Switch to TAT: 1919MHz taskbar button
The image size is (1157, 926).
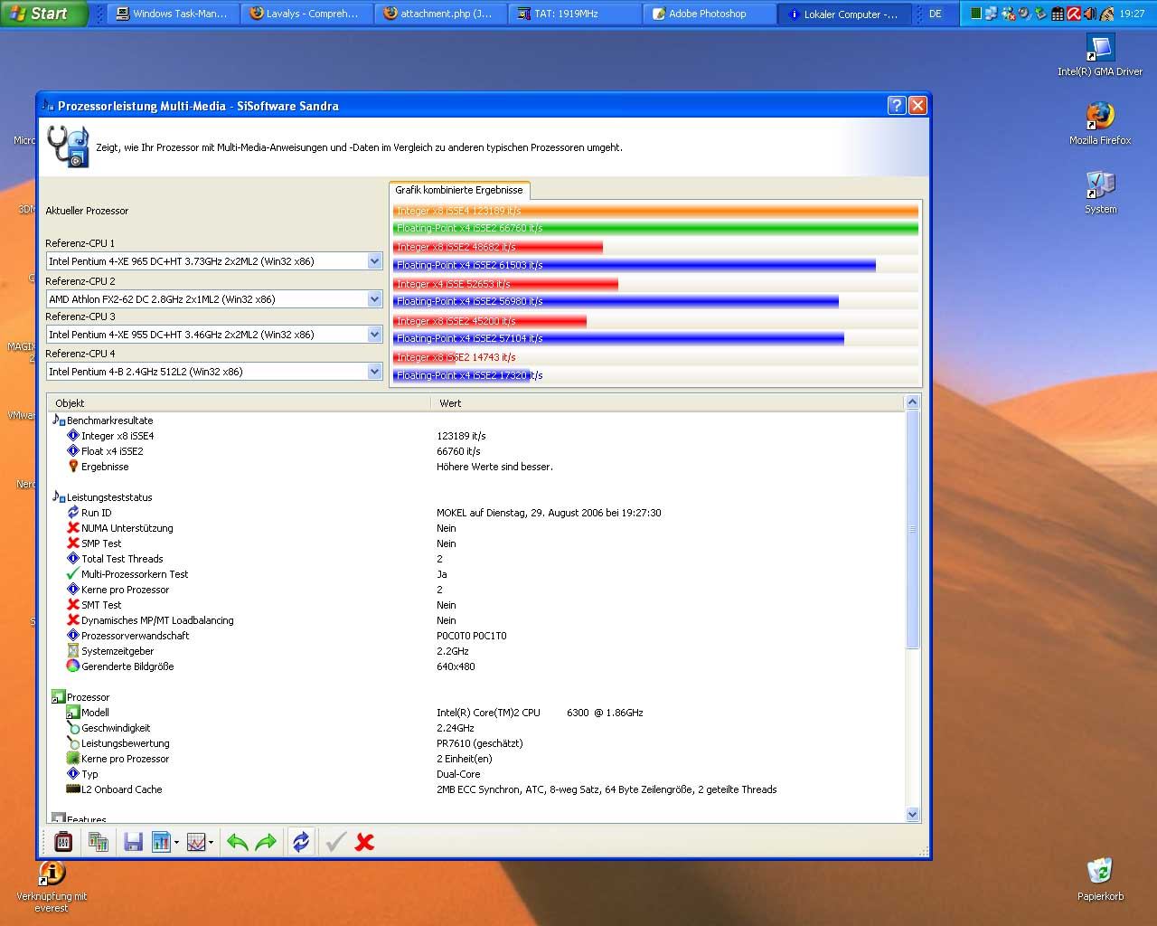(x=573, y=14)
